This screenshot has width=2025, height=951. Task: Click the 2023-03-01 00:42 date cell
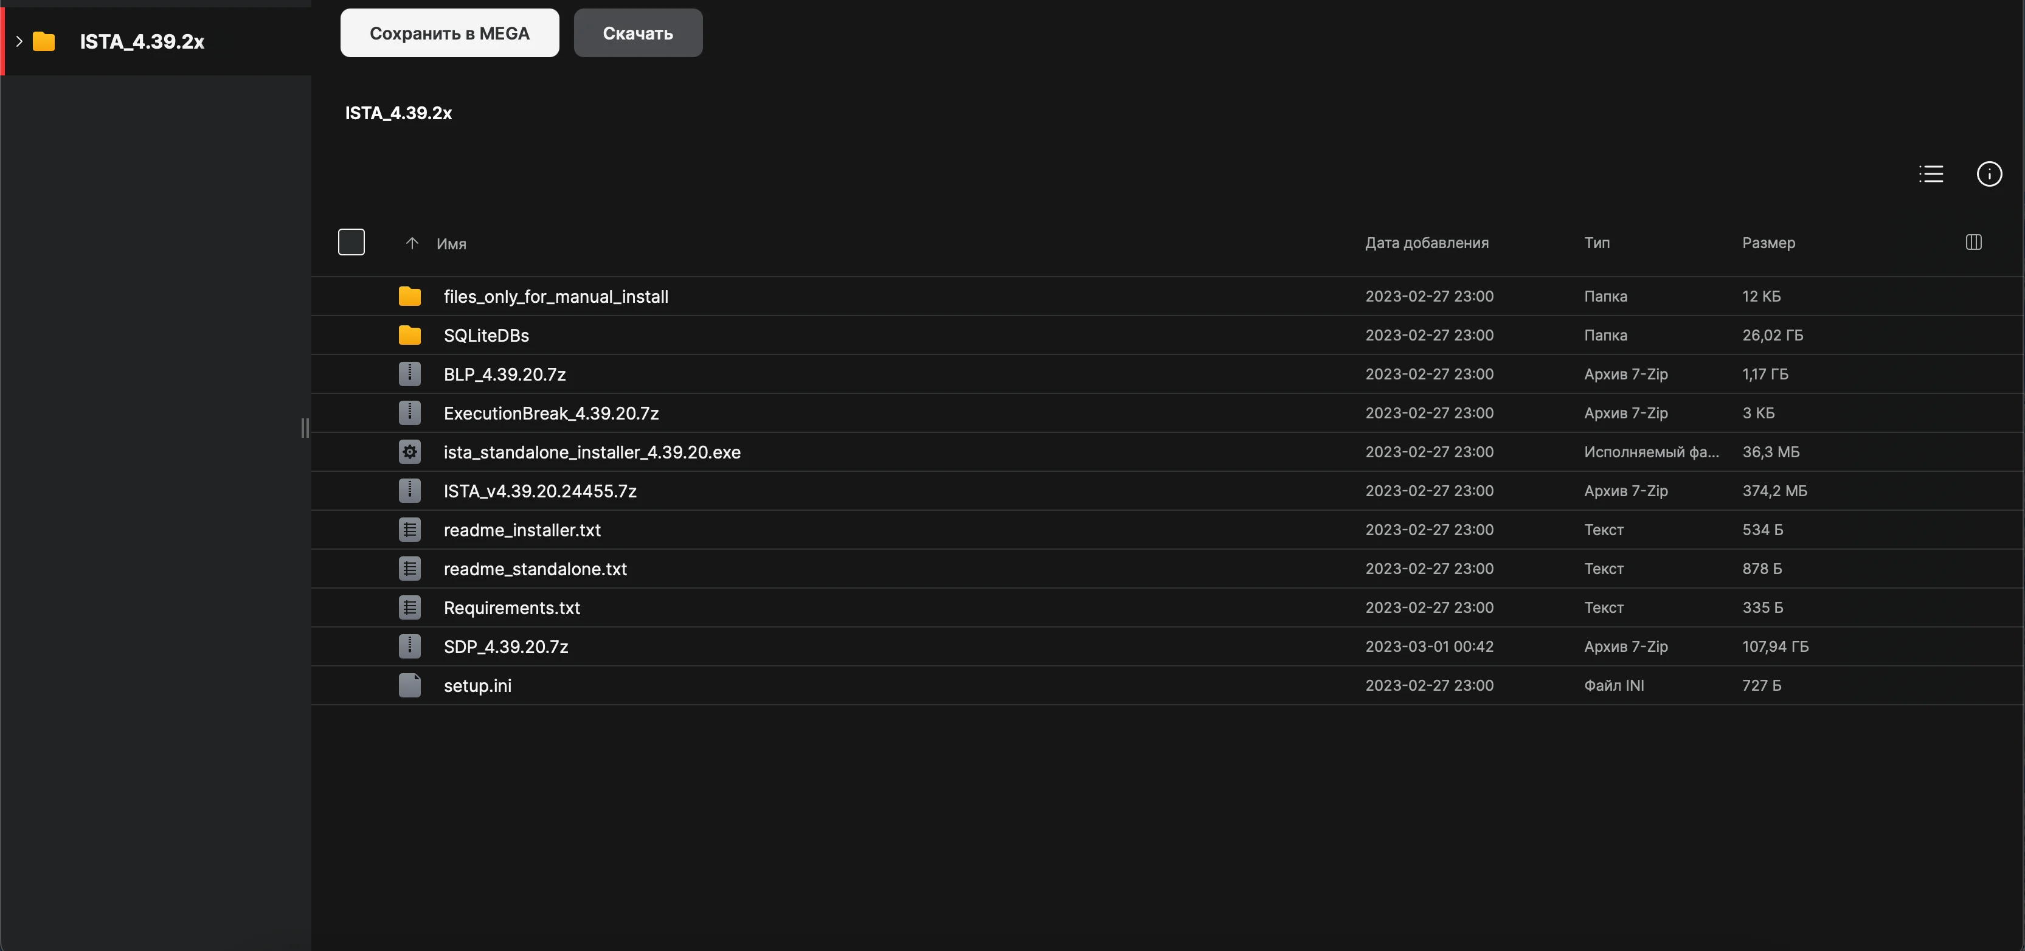pyautogui.click(x=1429, y=646)
